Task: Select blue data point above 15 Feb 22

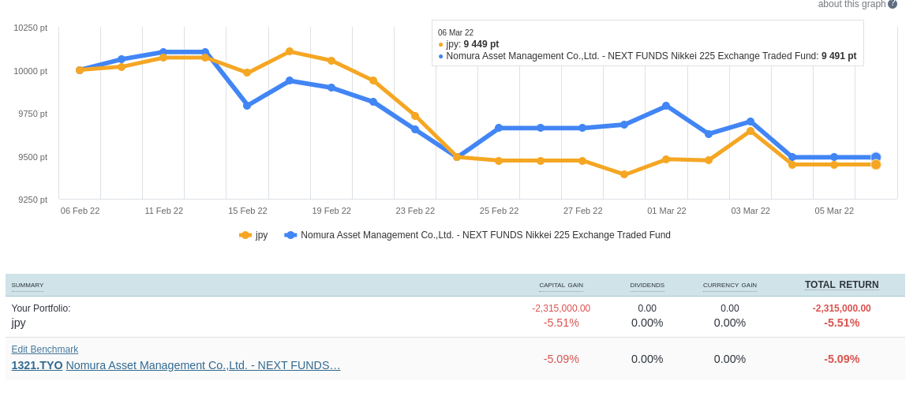Action: point(247,105)
